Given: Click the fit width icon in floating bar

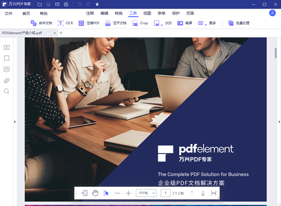Looking at the screenshot, I should (x=214, y=193).
